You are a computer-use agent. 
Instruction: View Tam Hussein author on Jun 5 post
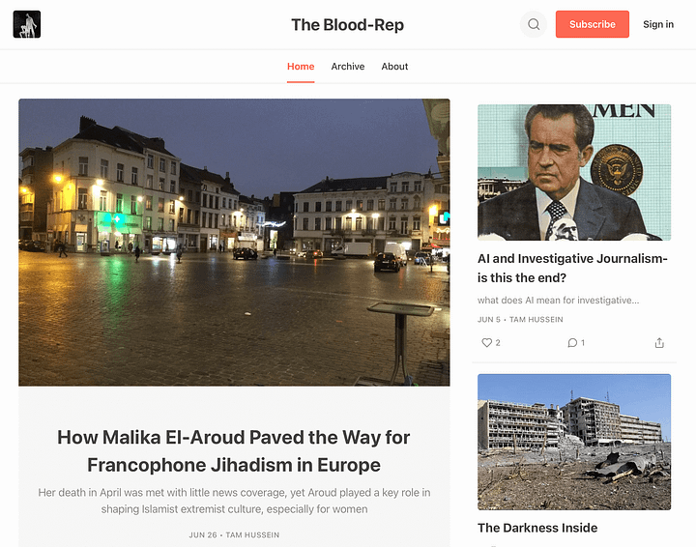pyautogui.click(x=536, y=320)
